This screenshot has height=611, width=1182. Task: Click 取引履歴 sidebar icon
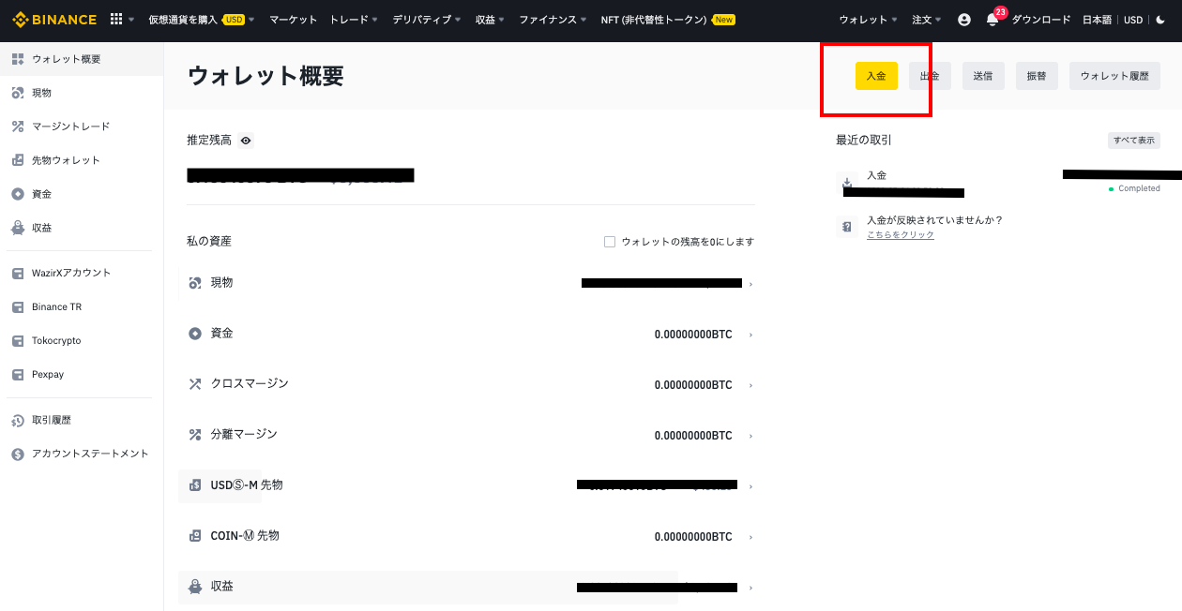click(x=17, y=420)
